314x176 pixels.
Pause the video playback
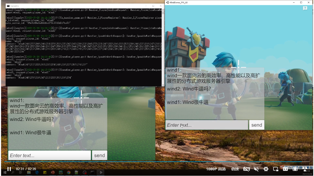(9, 169)
